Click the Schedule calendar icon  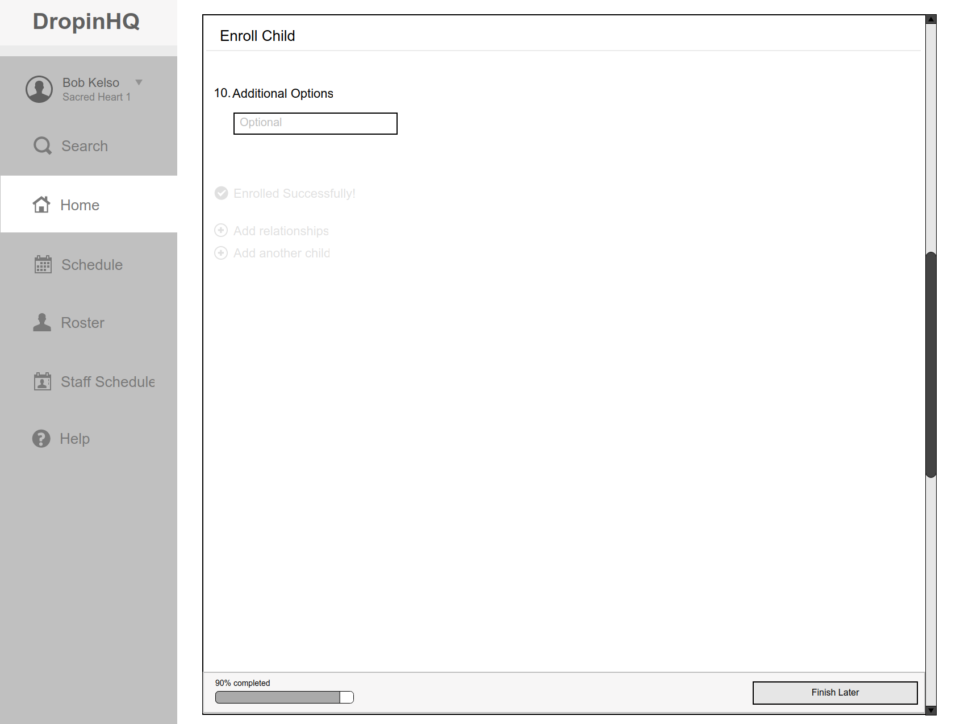43,264
